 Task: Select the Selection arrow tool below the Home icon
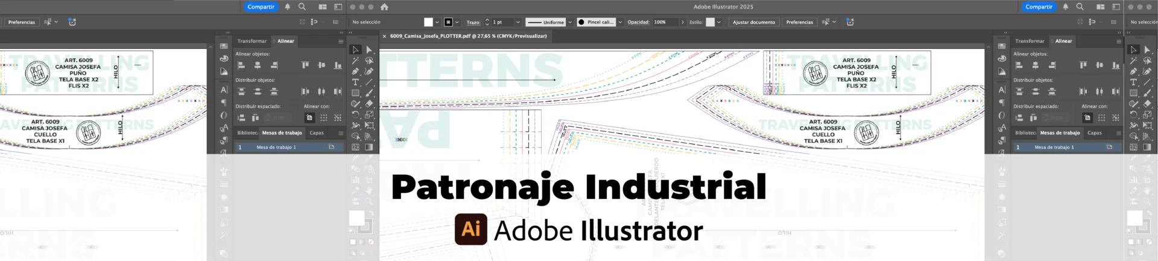point(355,50)
